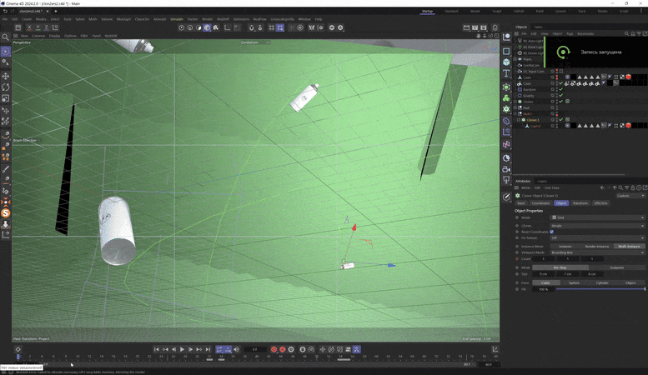Click the Text T icon in right palette

[x=506, y=73]
